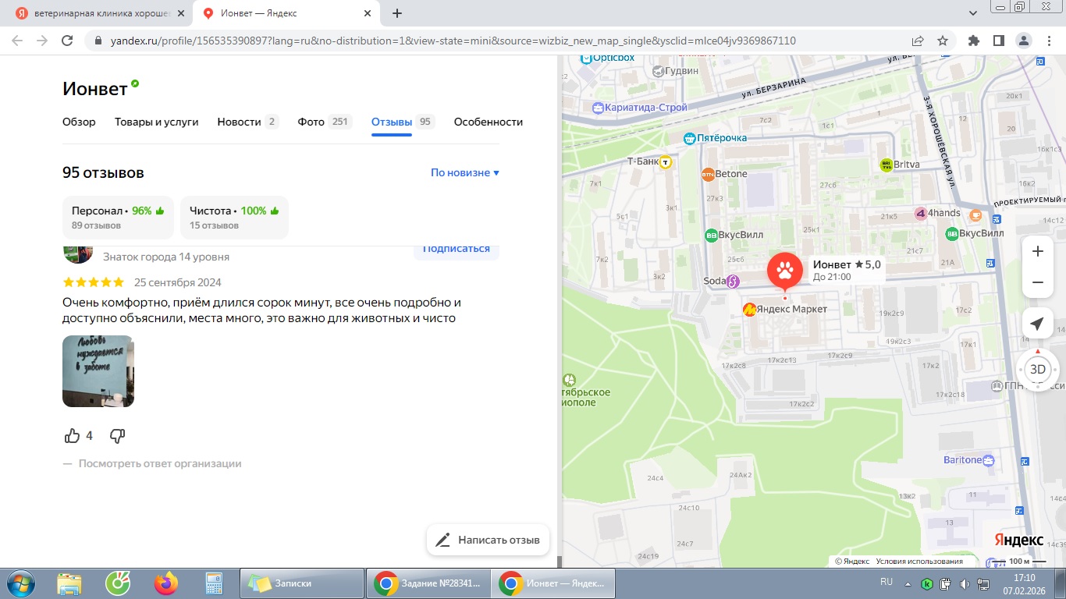The height and width of the screenshot is (599, 1066).
Task: Open the Chrome profile avatar
Action: tap(1023, 41)
